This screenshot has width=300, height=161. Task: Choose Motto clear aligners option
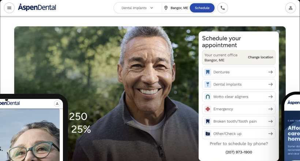pyautogui.click(x=239, y=97)
